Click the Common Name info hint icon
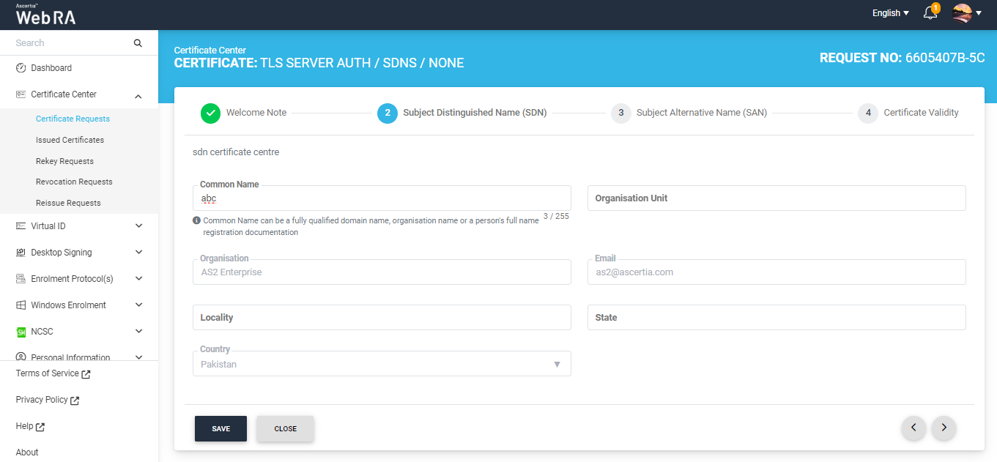Image resolution: width=997 pixels, height=462 pixels. coord(196,220)
